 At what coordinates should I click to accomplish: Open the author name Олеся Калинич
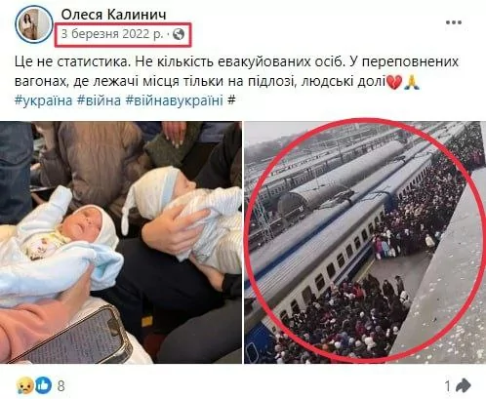114,15
